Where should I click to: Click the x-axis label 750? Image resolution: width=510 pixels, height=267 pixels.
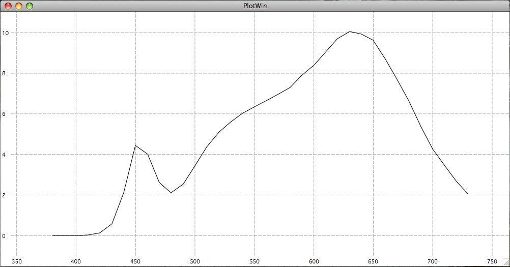[x=492, y=261]
